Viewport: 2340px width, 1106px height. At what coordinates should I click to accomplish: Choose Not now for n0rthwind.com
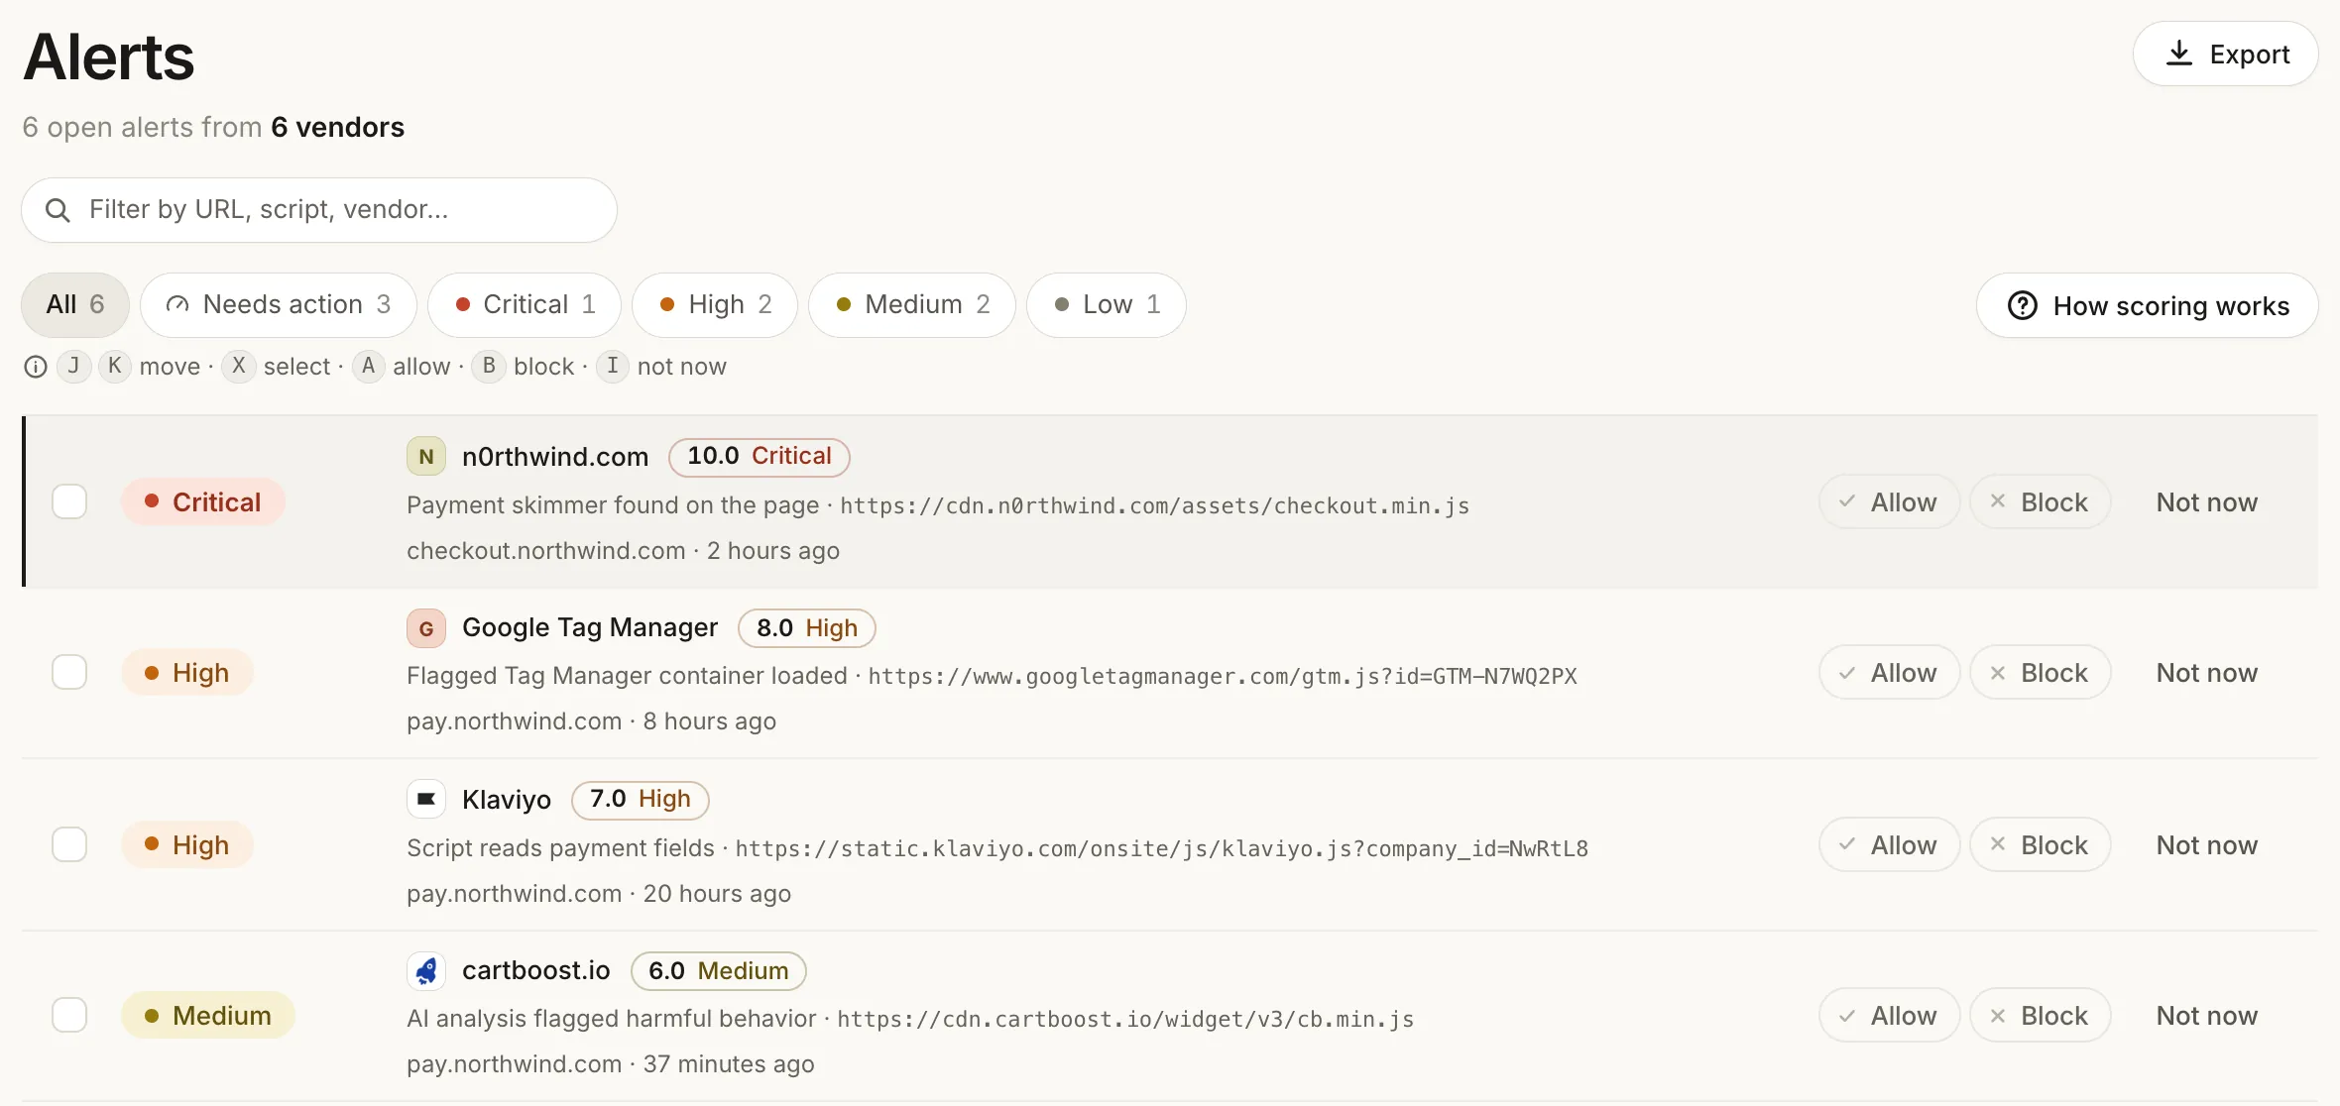point(2207,502)
